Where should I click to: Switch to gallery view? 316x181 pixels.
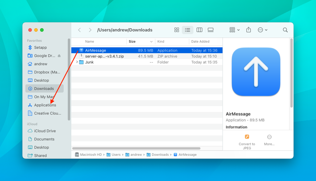pyautogui.click(x=210, y=30)
